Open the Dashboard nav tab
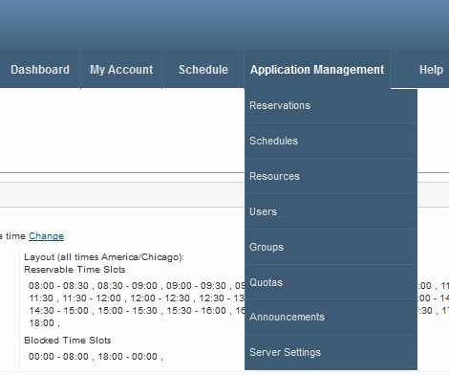The height and width of the screenshot is (375, 449). click(x=40, y=70)
